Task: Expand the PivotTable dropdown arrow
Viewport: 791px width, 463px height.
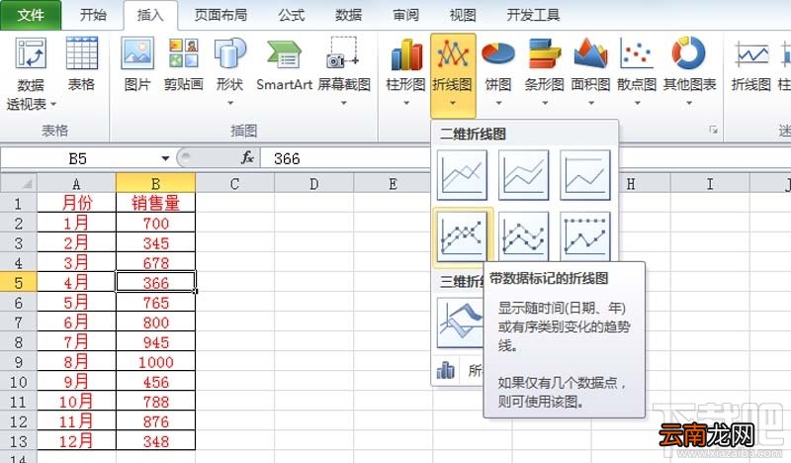Action: pyautogui.click(x=53, y=105)
